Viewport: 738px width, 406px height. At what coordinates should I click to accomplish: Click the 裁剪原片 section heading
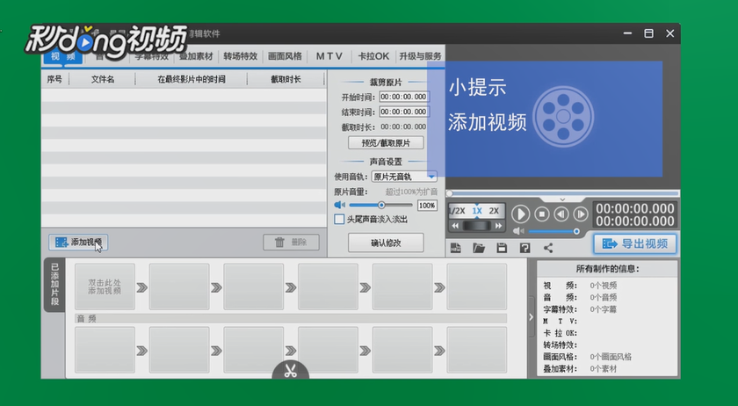click(x=386, y=82)
